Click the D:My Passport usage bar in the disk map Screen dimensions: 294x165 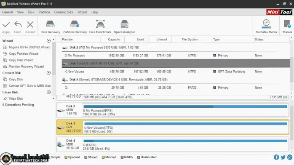tap(185, 106)
